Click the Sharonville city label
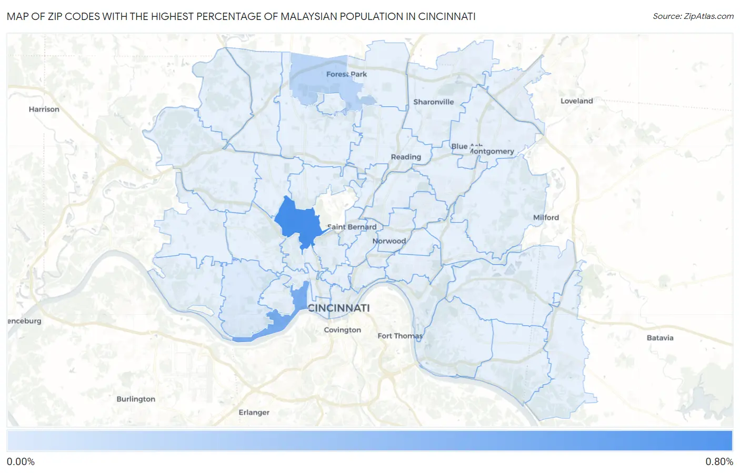Screen dimensions: 740x473 point(433,102)
